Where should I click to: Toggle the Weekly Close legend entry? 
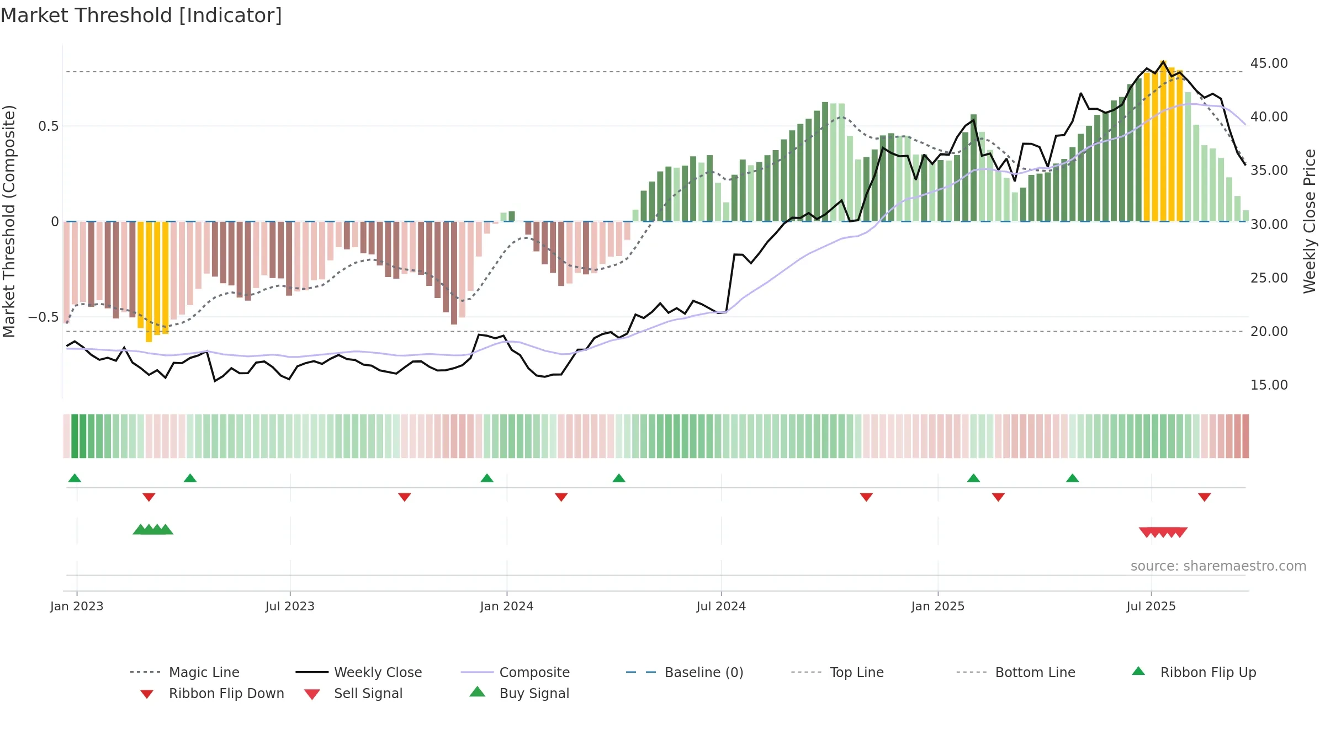click(359, 672)
